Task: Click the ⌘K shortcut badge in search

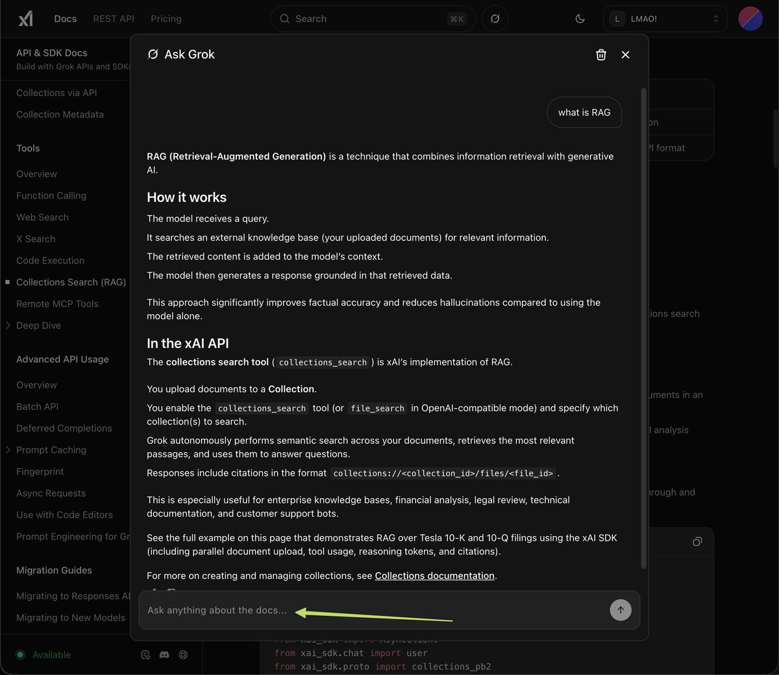Action: tap(457, 19)
